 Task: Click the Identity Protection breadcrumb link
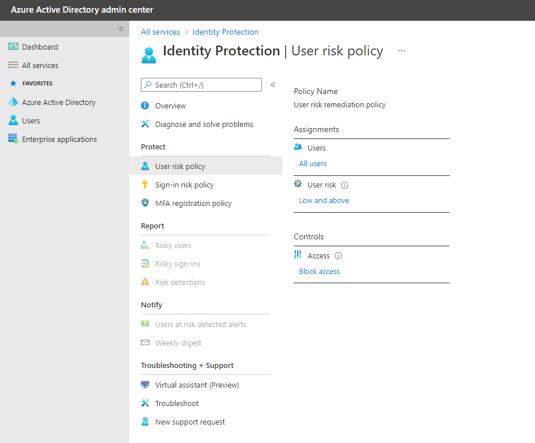pyautogui.click(x=226, y=32)
